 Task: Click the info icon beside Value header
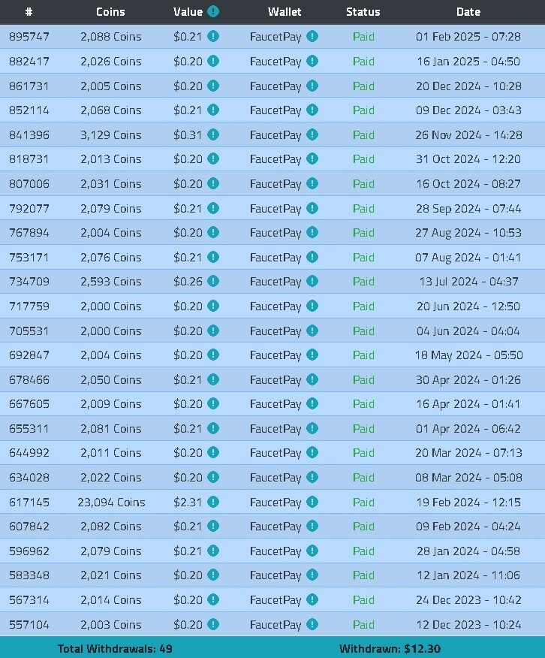coord(213,11)
